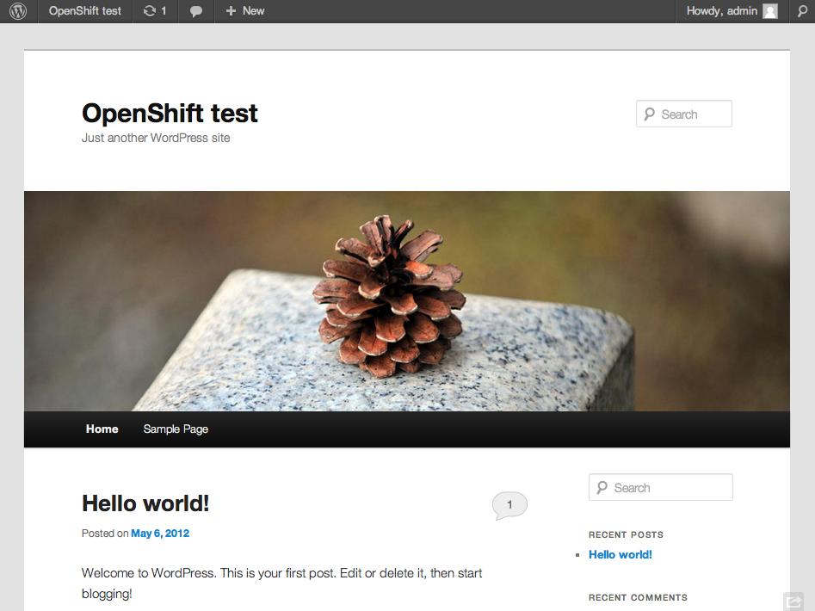Open the New content menu
815x611 pixels.
coord(244,11)
